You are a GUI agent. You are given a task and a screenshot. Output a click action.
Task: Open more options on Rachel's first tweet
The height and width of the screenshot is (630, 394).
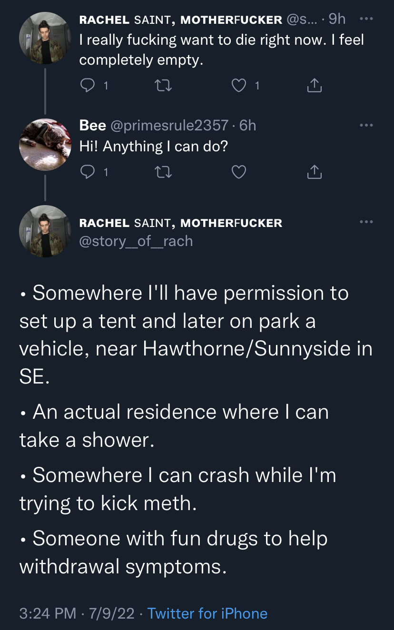366,19
